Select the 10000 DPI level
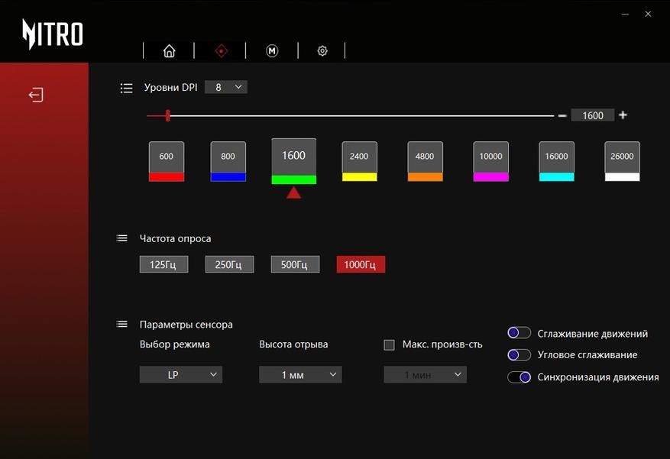Screen dimensions: 670x459 click(x=491, y=157)
